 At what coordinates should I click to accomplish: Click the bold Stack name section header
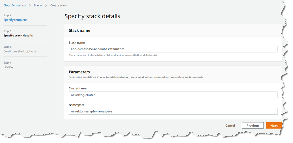(80, 31)
